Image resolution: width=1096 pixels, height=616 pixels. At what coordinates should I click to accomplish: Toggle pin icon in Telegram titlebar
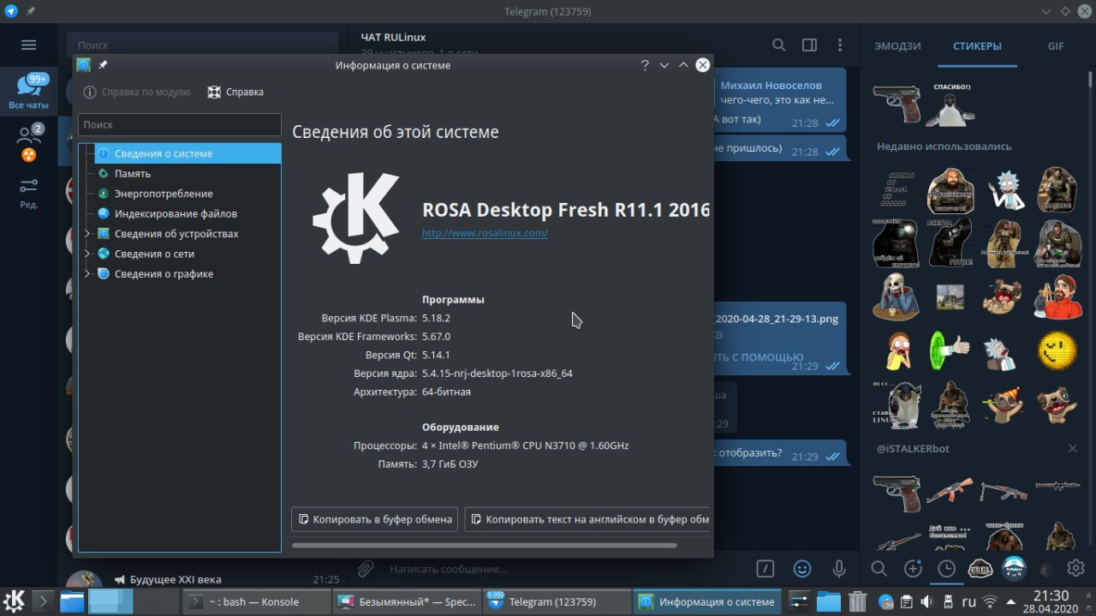tap(31, 12)
